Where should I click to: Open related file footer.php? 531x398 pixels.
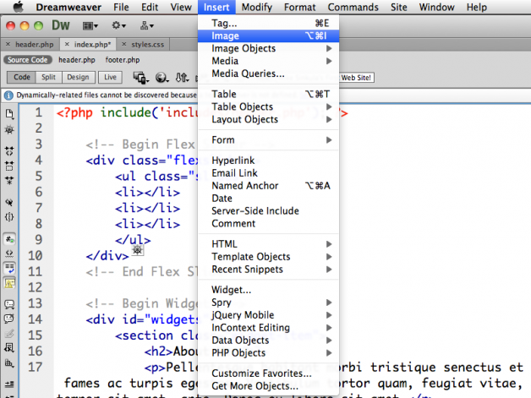point(123,60)
